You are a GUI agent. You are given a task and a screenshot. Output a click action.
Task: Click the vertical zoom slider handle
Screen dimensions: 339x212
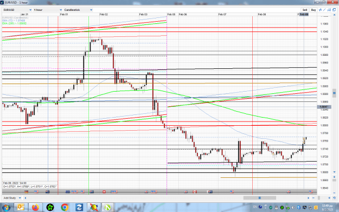(334, 181)
